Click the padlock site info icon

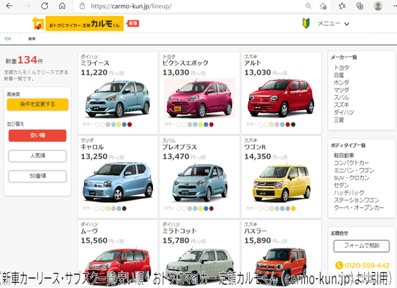click(x=82, y=6)
